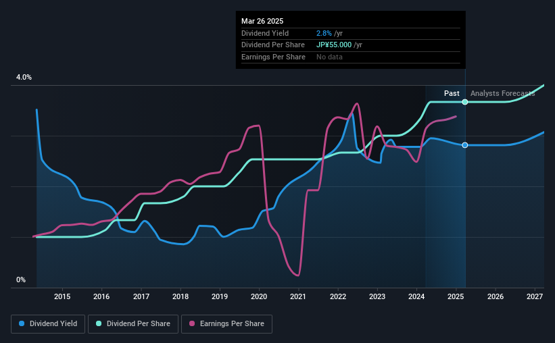Click the 2020 label on the x-axis
The width and height of the screenshot is (555, 343).
(x=259, y=296)
